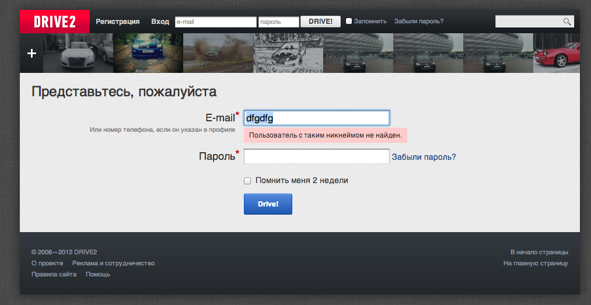Go to На главную страницу link
Image resolution: width=591 pixels, height=305 pixels.
click(536, 263)
